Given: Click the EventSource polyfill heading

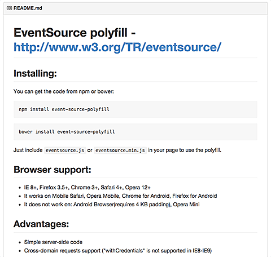Looking at the screenshot, I should [x=75, y=33].
